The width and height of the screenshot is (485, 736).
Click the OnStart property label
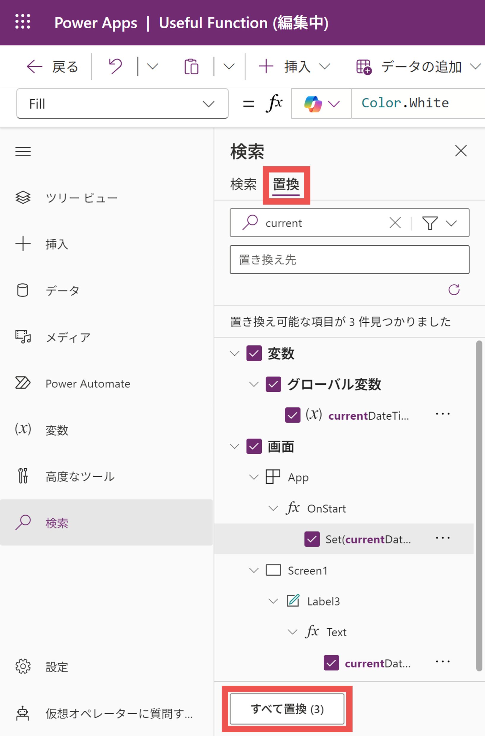(326, 509)
